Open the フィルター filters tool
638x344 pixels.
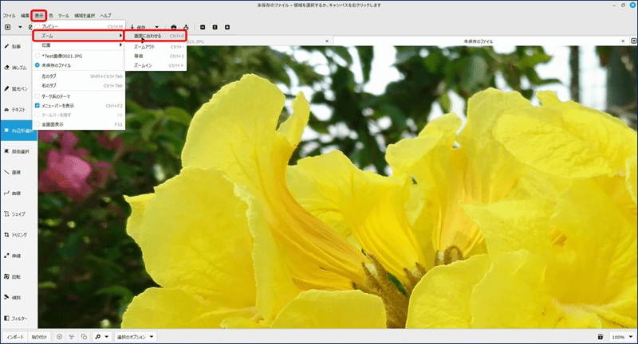coord(18,319)
